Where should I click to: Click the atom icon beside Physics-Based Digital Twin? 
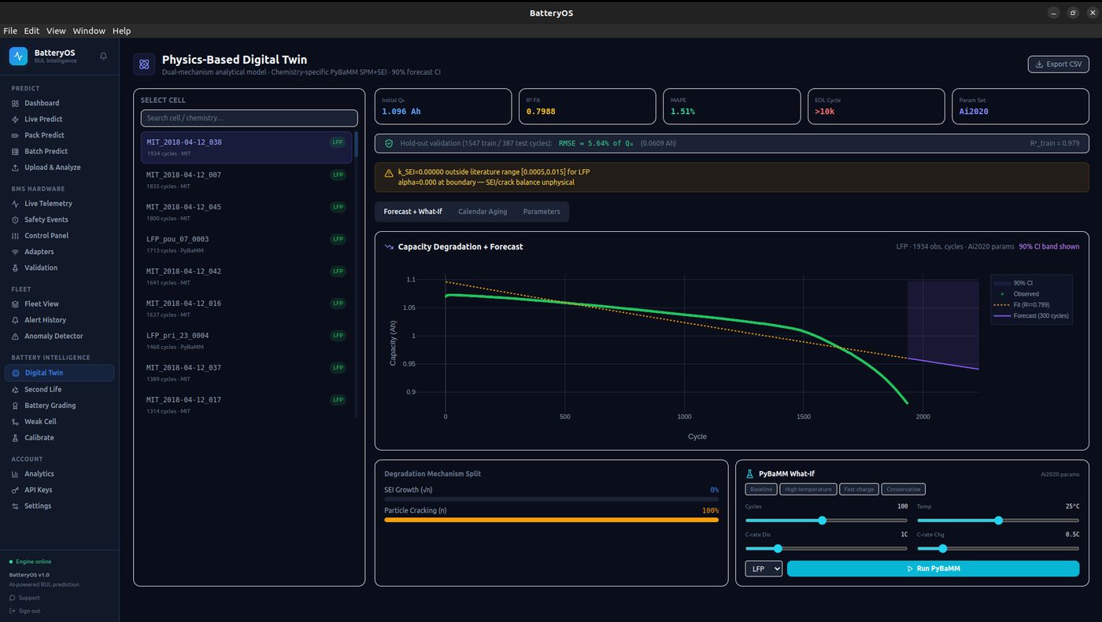[x=144, y=64]
